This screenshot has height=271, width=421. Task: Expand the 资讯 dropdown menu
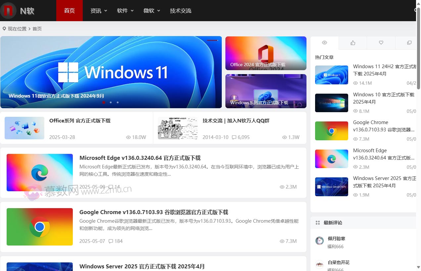pyautogui.click(x=99, y=10)
